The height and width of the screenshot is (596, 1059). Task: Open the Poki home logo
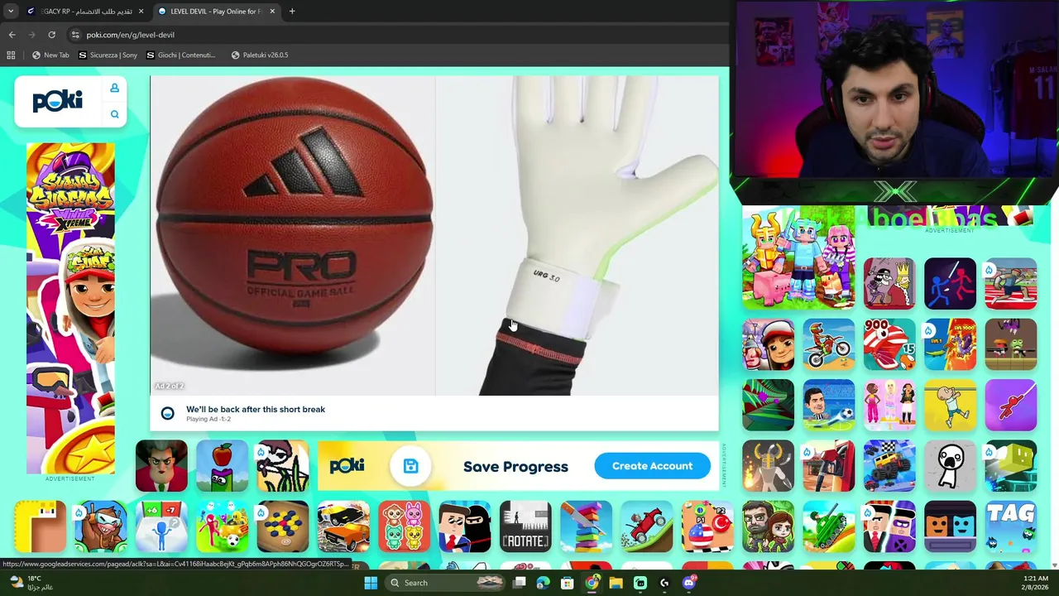point(58,101)
